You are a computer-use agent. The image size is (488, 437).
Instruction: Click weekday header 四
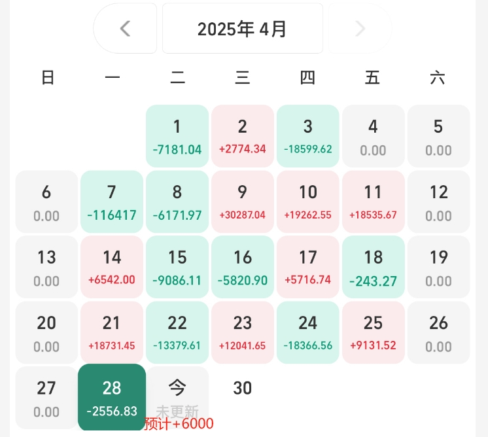pyautogui.click(x=307, y=77)
